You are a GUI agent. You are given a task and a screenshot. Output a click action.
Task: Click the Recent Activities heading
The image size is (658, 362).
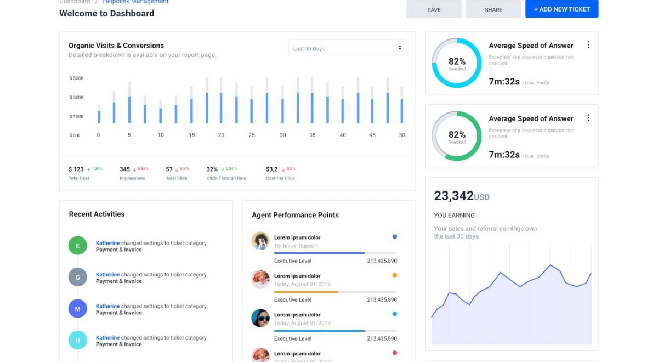pos(97,214)
